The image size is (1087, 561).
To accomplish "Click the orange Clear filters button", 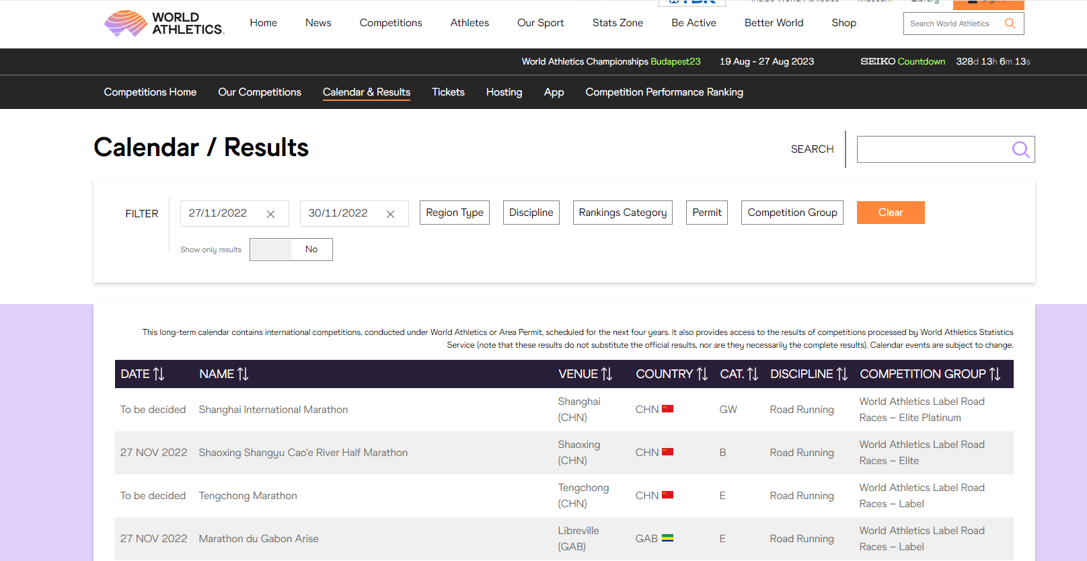I will point(891,213).
